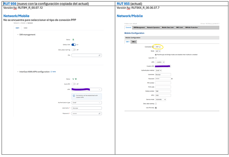Click the info icon in custom APN notice

pyautogui.click(x=74, y=96)
